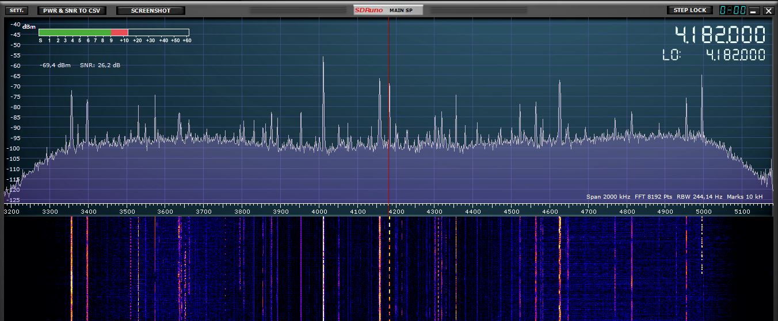Screen dimensions: 778x321
Task: Click the LO frequency readout
Action: pyautogui.click(x=735, y=55)
